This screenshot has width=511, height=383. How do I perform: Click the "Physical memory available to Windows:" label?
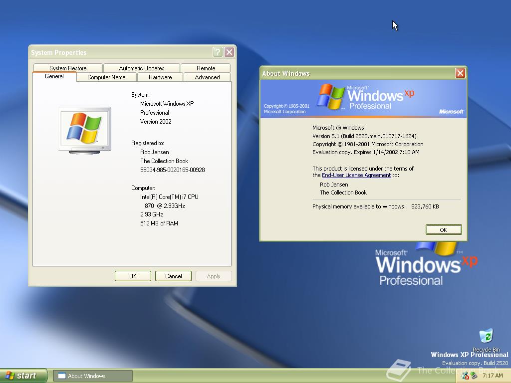pos(359,206)
